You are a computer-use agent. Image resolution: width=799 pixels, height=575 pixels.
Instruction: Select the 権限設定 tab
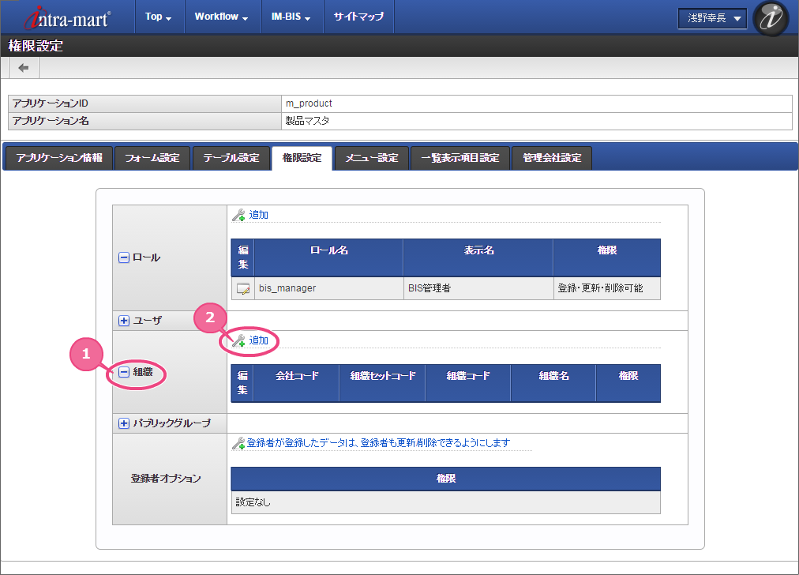tap(302, 158)
